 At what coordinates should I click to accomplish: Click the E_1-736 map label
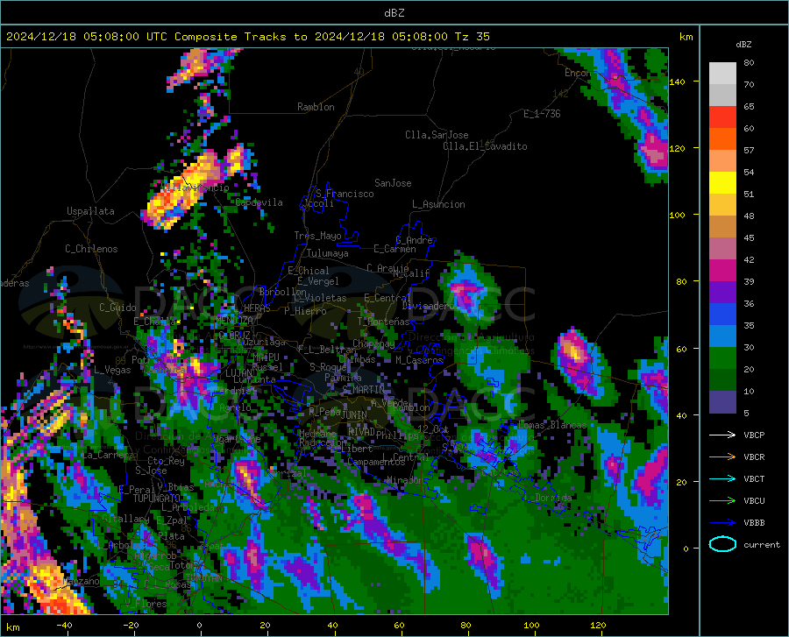(542, 114)
